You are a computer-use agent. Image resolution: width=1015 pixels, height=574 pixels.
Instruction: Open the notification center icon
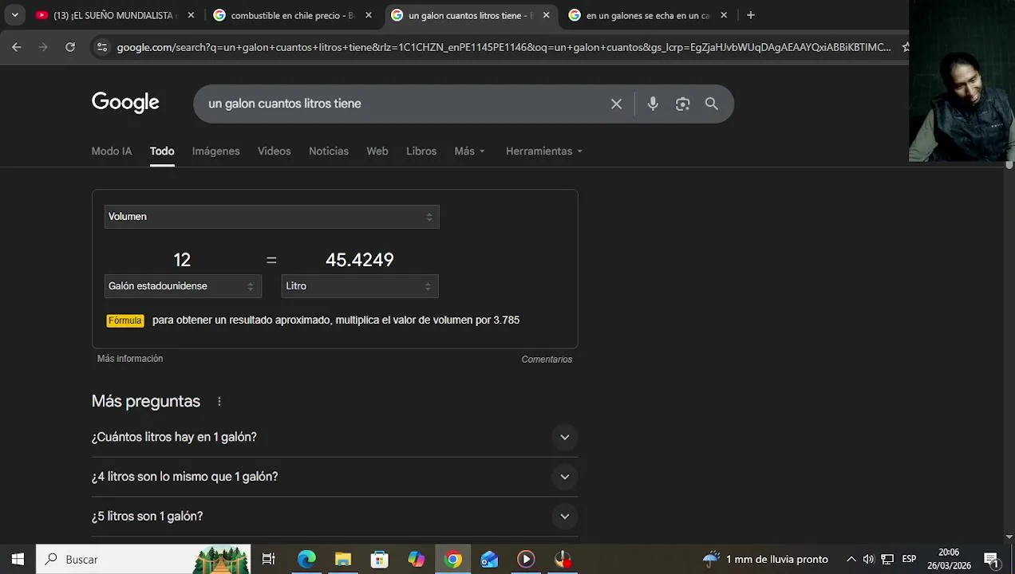point(991,559)
